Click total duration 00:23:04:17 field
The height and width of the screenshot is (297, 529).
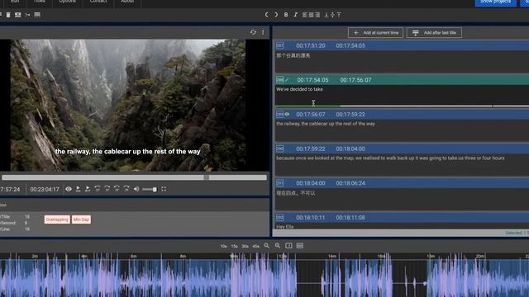[x=45, y=189]
